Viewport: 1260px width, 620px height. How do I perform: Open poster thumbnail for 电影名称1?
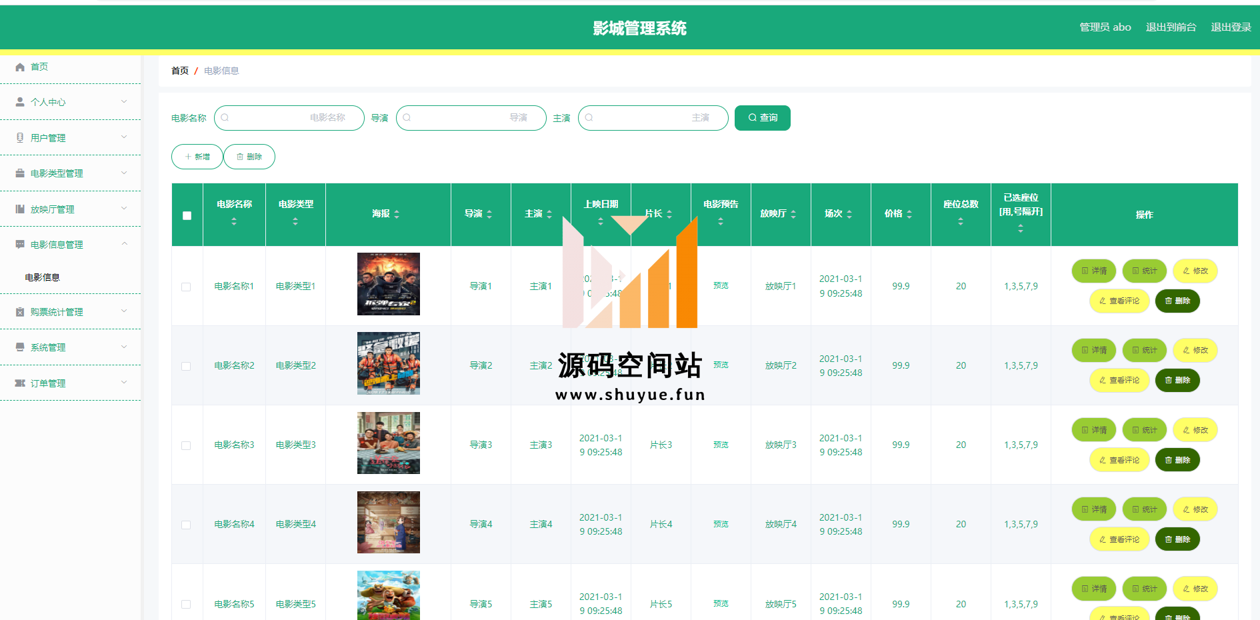click(x=389, y=284)
